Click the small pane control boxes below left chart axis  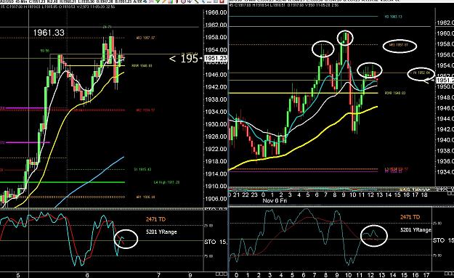(222, 274)
